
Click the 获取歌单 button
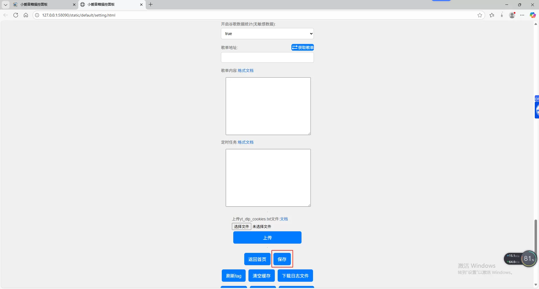click(303, 48)
